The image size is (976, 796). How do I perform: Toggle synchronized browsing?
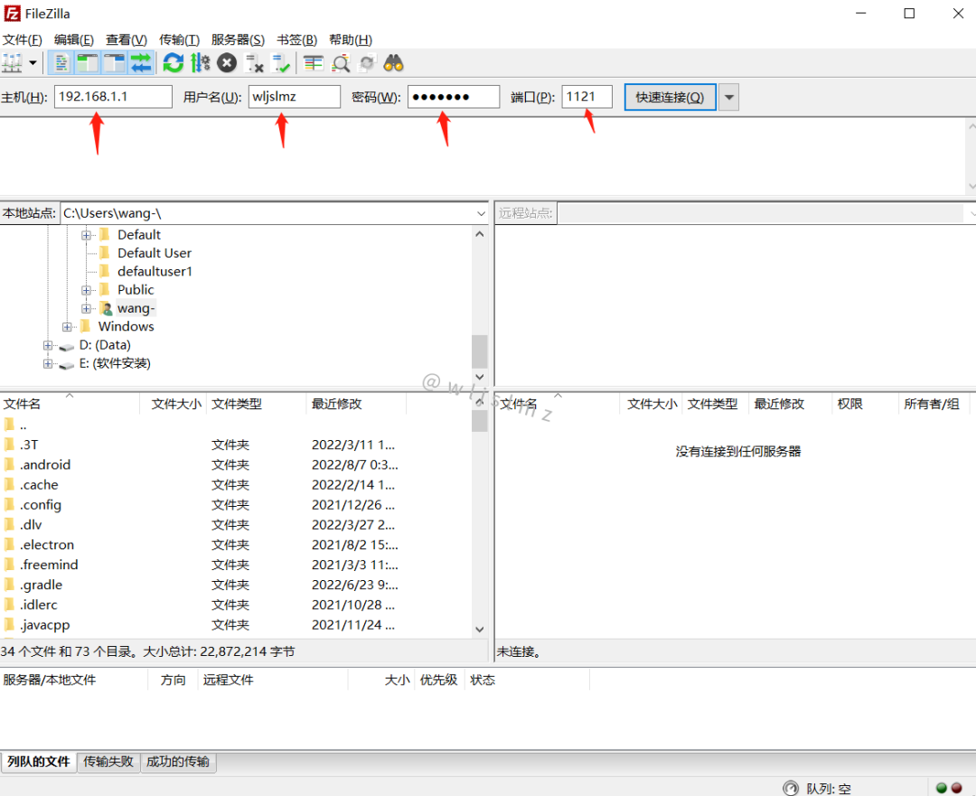pyautogui.click(x=367, y=63)
